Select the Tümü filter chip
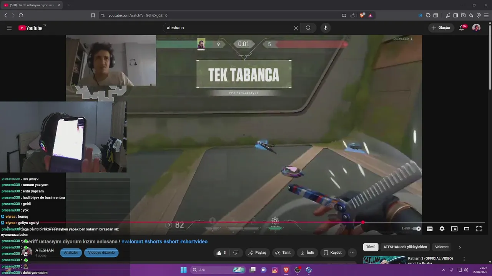The height and width of the screenshot is (276, 492). click(371, 247)
